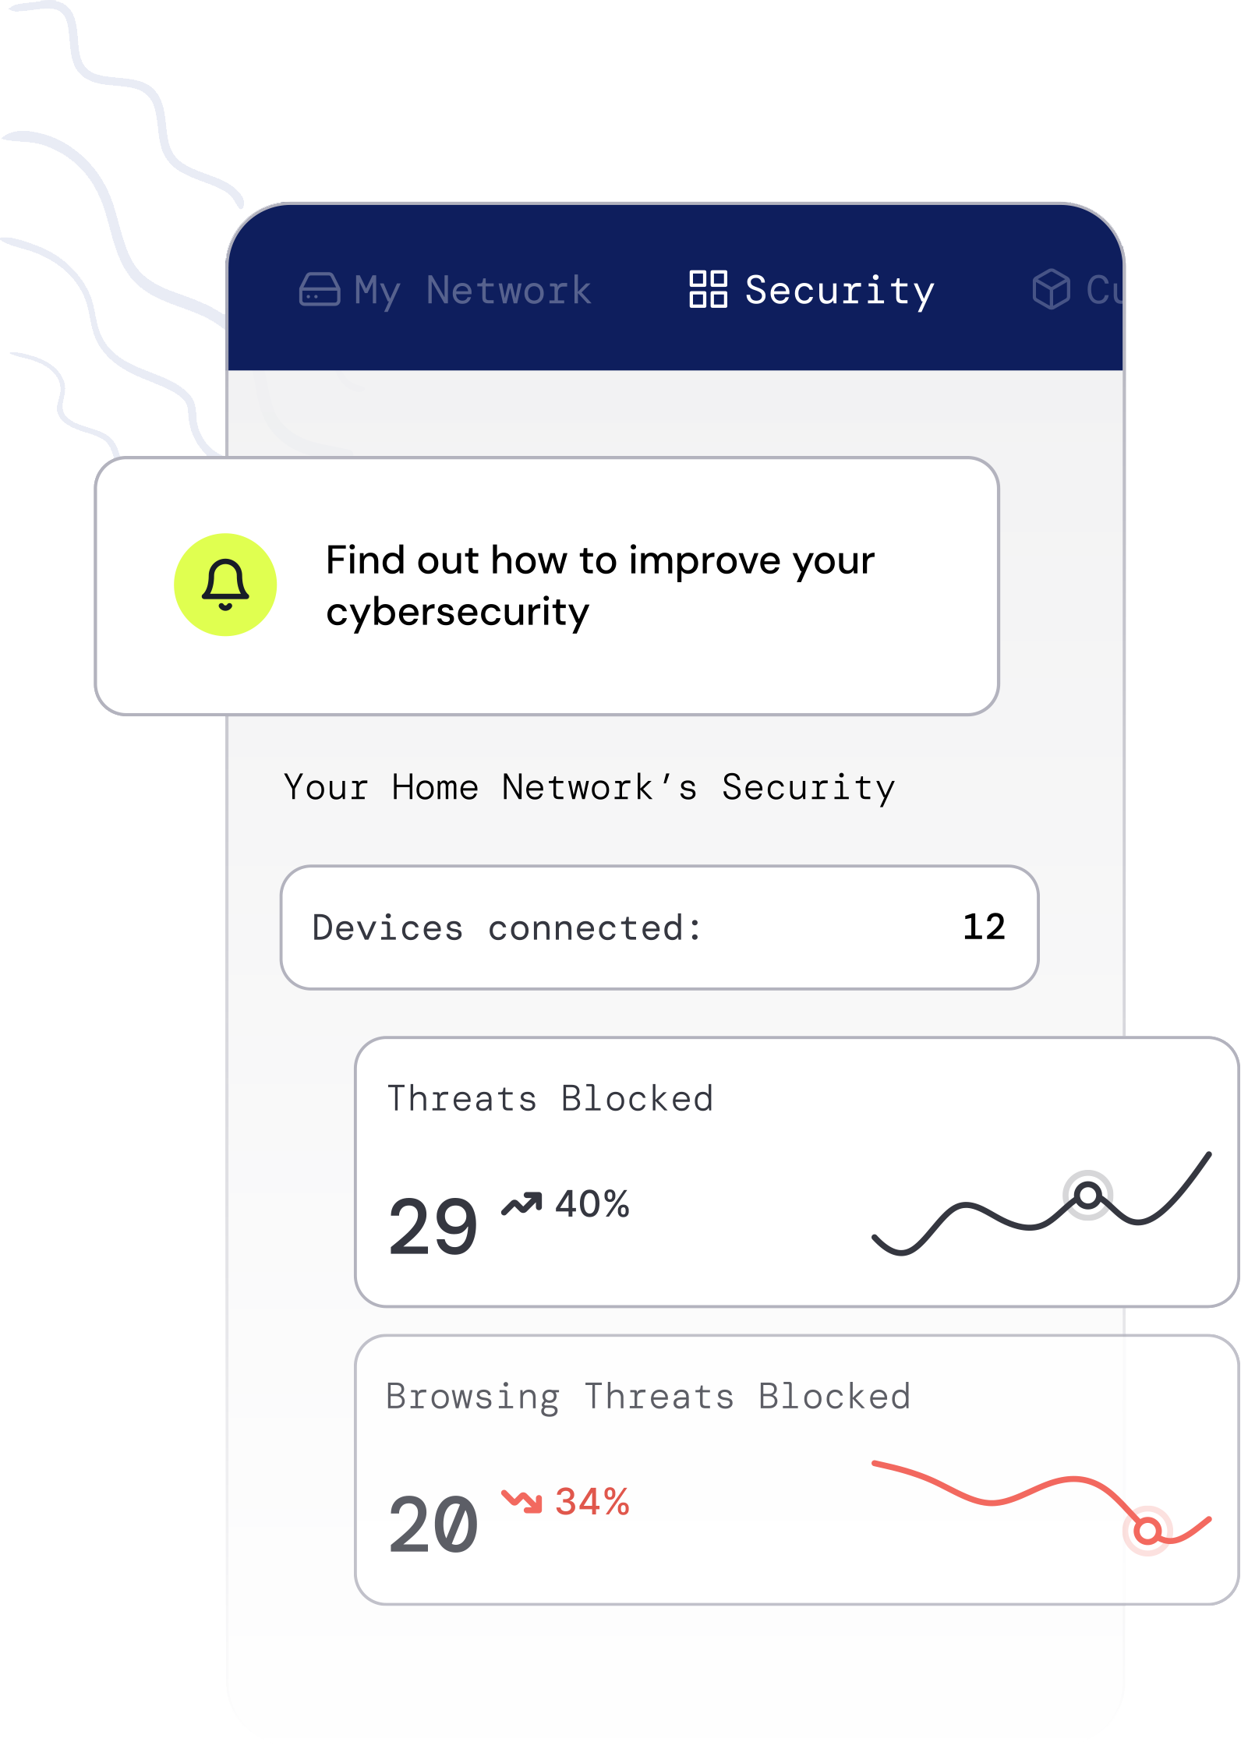Viewport: 1248px width, 1756px height.
Task: Click the router icon beside My Network
Action: (320, 289)
